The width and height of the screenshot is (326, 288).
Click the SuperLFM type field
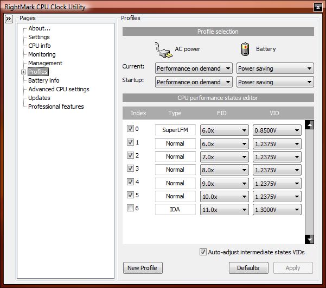(175, 130)
